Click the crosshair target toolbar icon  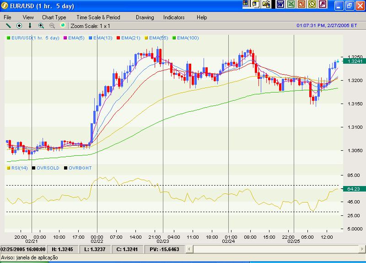[19, 26]
